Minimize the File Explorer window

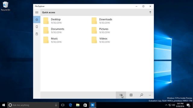[x=136, y=6]
